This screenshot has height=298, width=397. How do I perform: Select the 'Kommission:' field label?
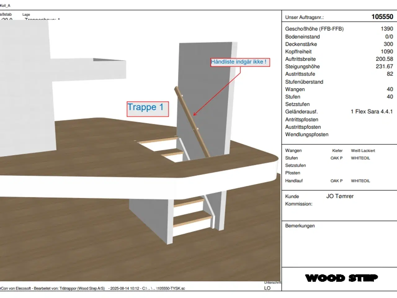click(x=299, y=204)
